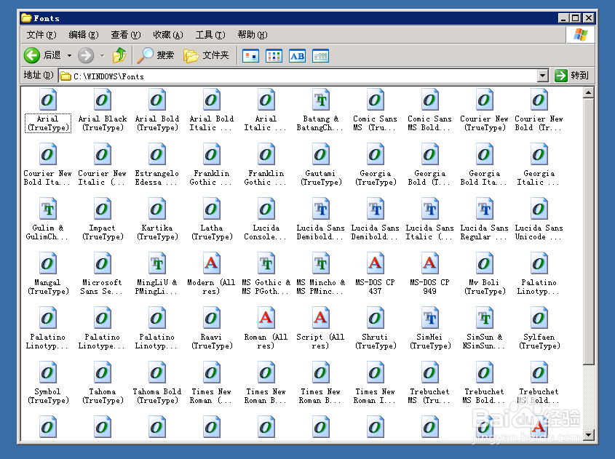This screenshot has height=459, width=615.
Task: Go up one folder level
Action: coord(119,55)
